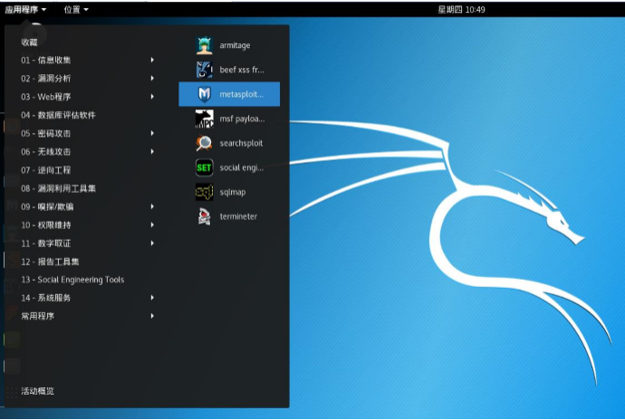Select the 'social engi...' label
625x420 pixels.
242,167
